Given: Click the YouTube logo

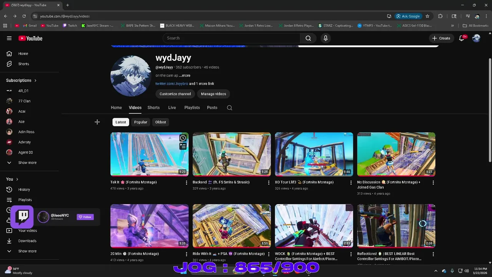Looking at the screenshot, I should pos(30,38).
